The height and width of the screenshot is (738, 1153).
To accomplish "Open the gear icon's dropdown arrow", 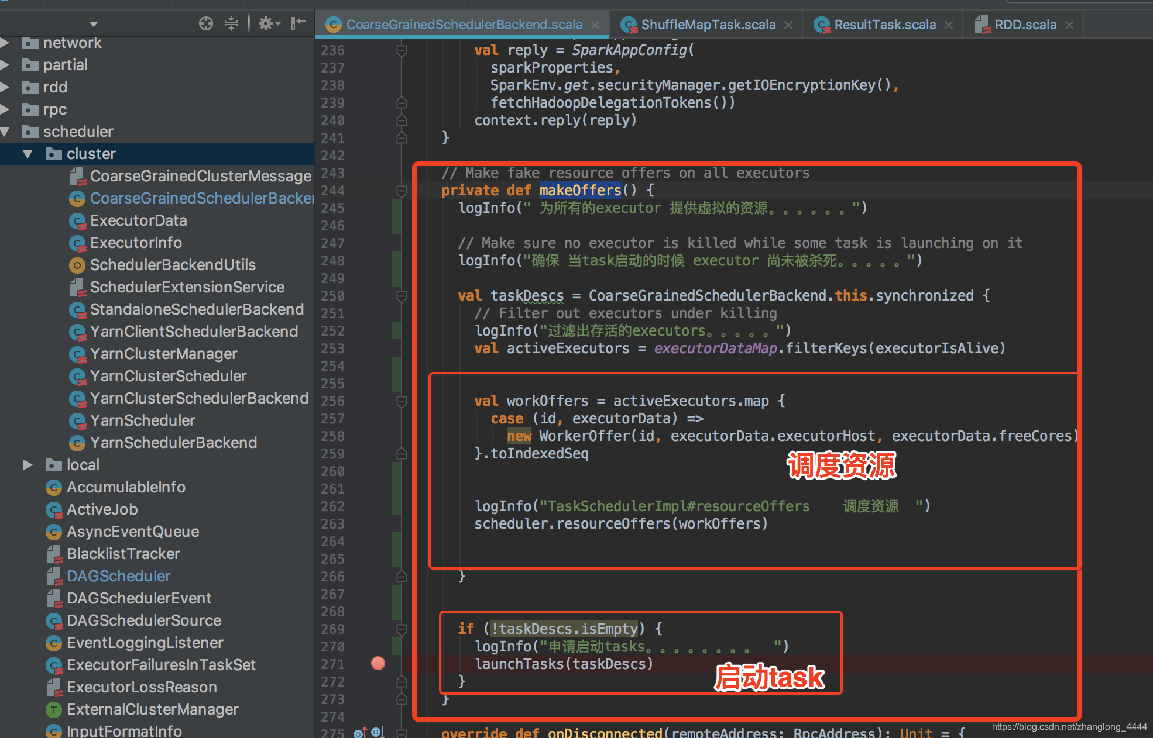I will [x=276, y=23].
